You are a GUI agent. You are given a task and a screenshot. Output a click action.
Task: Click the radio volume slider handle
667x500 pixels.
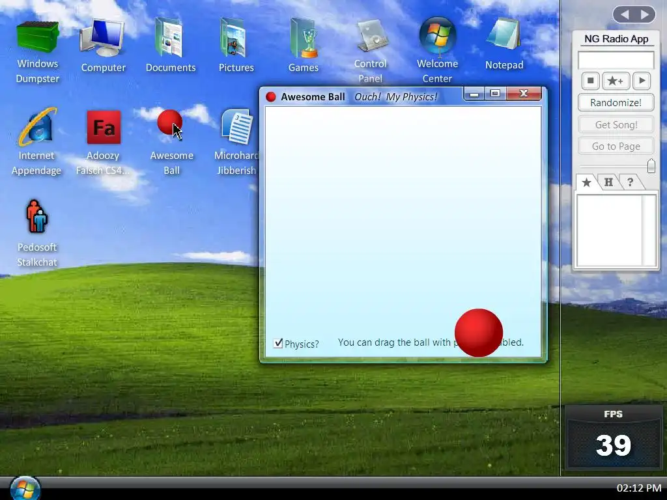[x=651, y=166]
